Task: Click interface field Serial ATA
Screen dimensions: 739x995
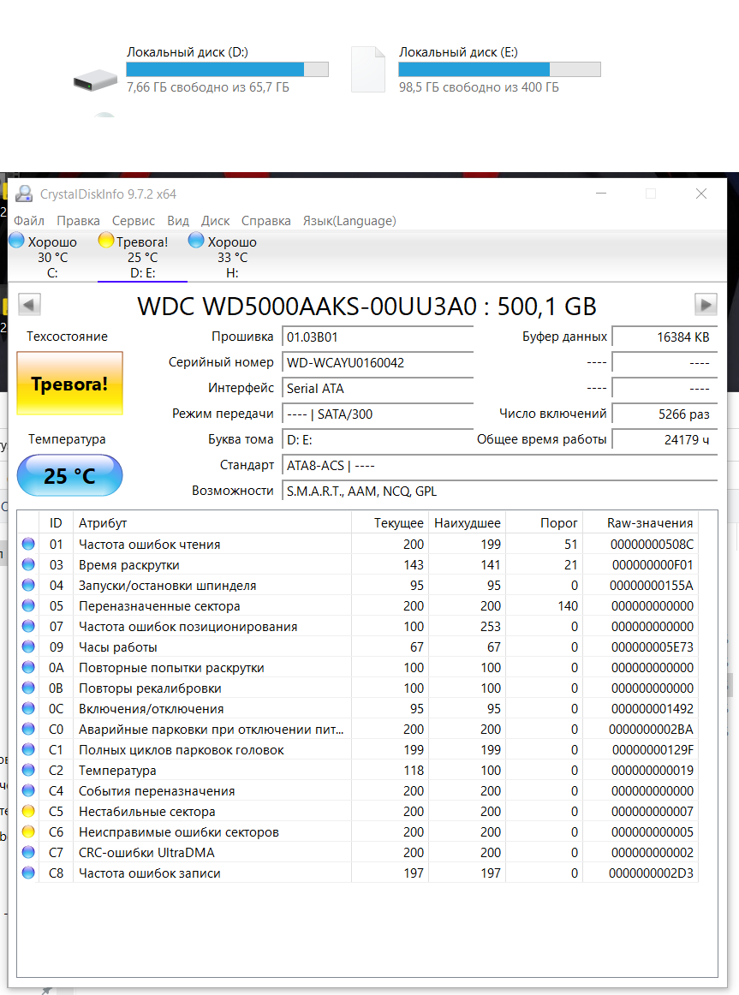Action: pyautogui.click(x=378, y=389)
